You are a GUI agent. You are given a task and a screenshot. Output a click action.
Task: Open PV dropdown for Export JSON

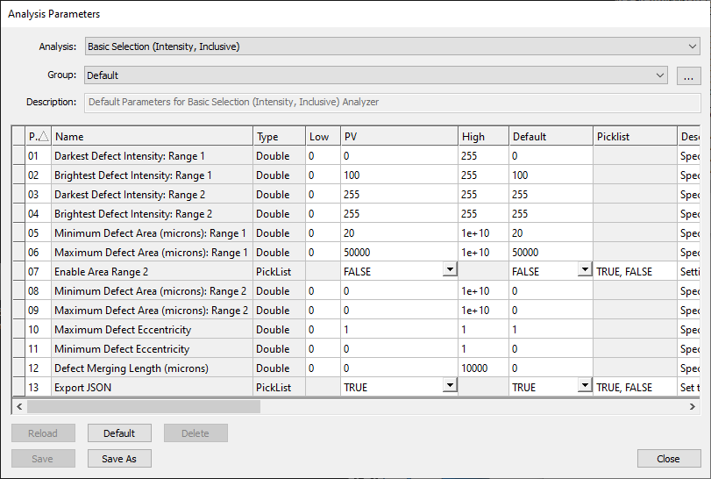point(450,386)
